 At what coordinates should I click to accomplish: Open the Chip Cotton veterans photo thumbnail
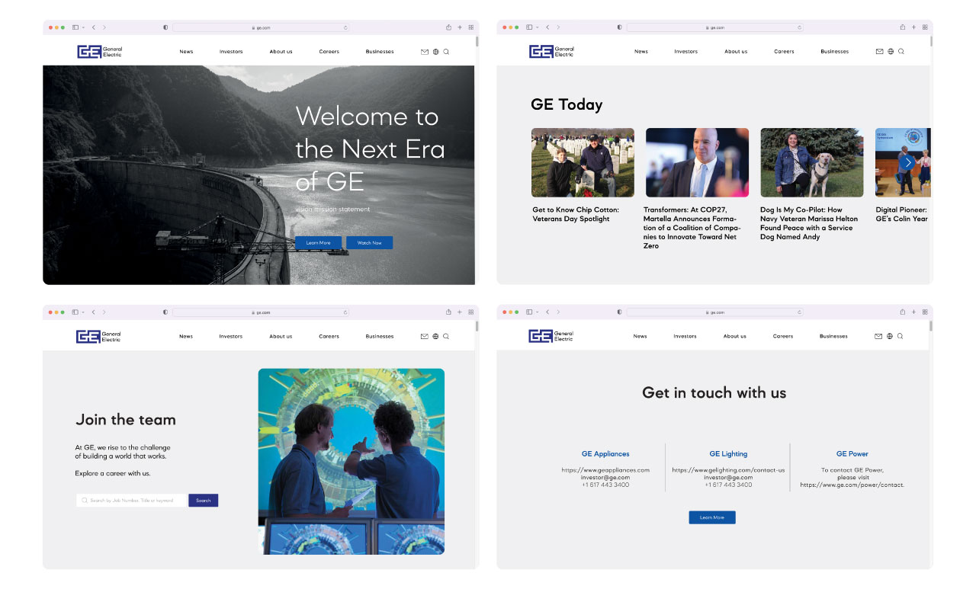click(x=583, y=162)
